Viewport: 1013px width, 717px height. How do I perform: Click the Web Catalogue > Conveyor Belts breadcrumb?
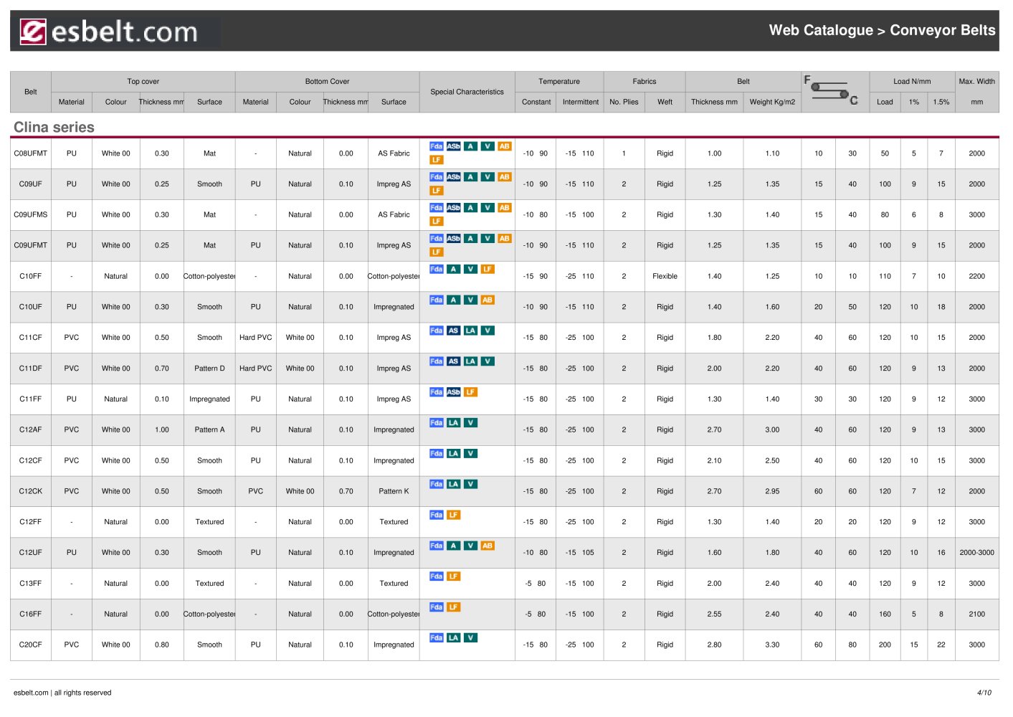(x=882, y=30)
